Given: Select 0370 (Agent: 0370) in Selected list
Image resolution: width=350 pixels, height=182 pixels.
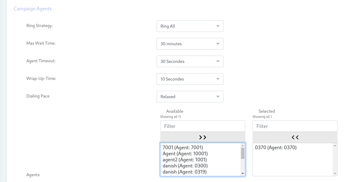Looking at the screenshot, I should [276, 148].
